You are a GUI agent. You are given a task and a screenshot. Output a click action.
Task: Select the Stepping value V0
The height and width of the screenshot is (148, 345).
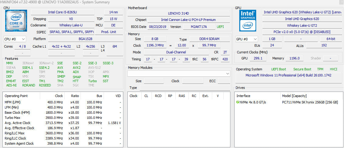71,19
